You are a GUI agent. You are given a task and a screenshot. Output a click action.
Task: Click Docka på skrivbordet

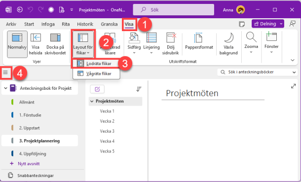point(55,44)
